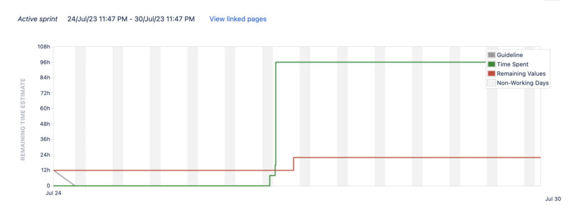The height and width of the screenshot is (213, 569).
Task: Open the View linked pages link
Action: (238, 19)
